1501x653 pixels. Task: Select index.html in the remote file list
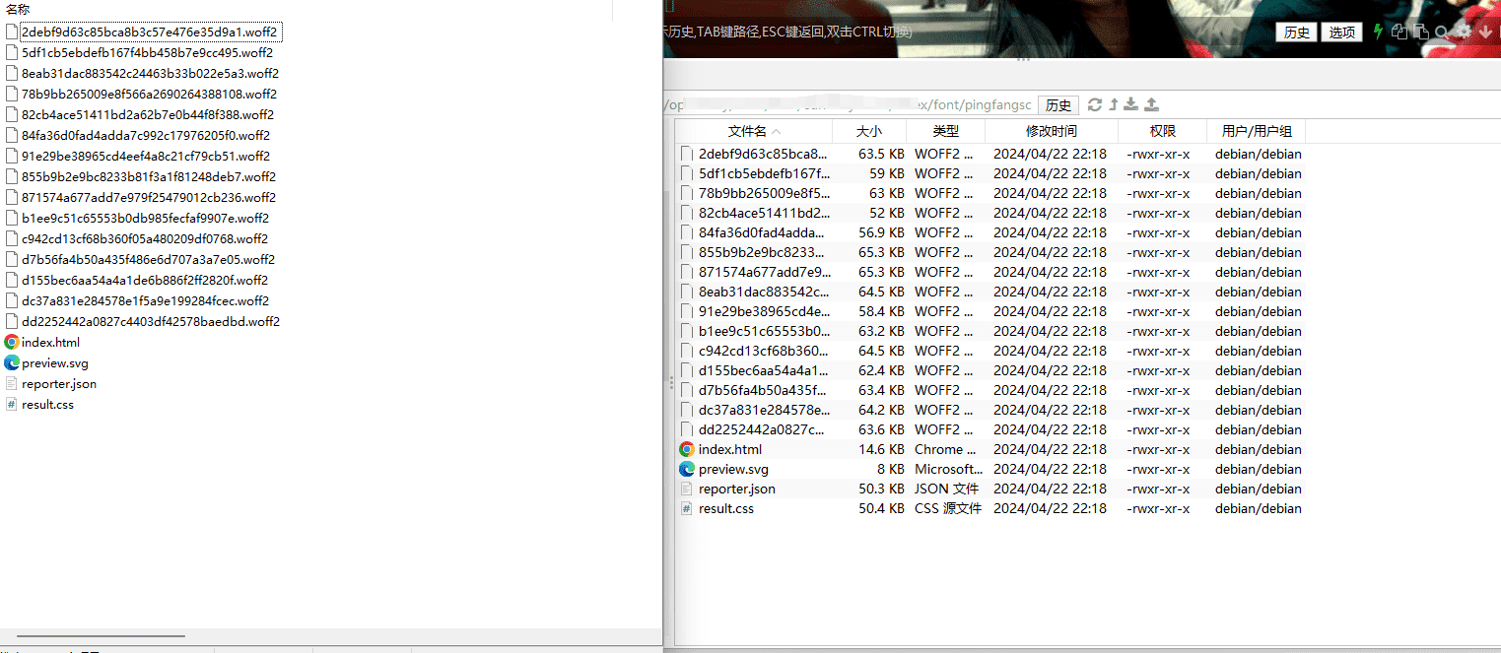729,449
